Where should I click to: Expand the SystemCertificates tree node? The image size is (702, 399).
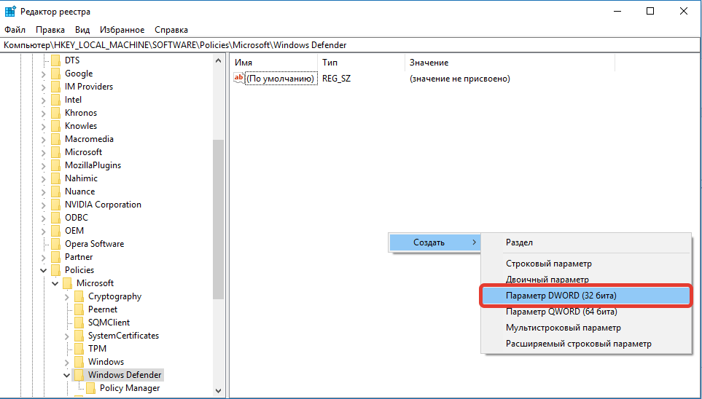click(66, 336)
